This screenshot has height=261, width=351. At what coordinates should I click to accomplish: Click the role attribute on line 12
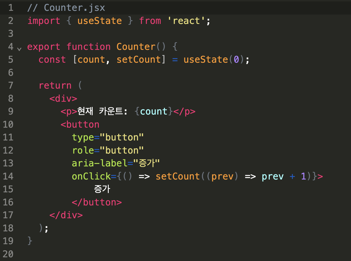[83, 150]
